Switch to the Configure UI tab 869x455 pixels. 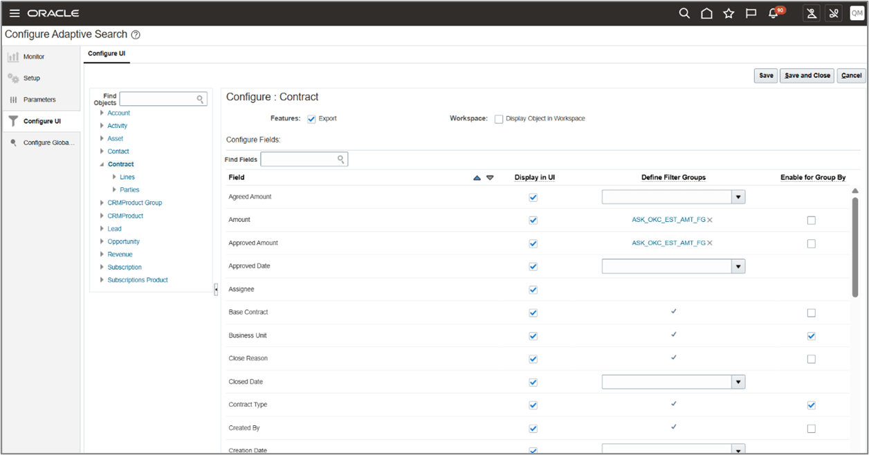(107, 53)
